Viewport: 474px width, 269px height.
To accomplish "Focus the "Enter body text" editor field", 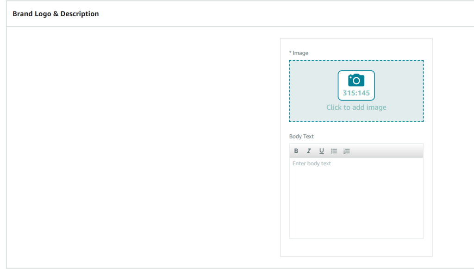I will 356,194.
